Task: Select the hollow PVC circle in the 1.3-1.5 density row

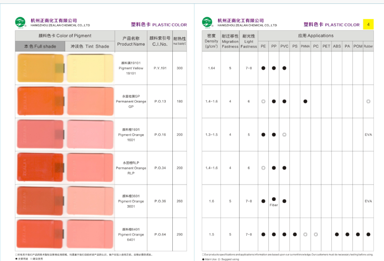Action: click(x=284, y=135)
